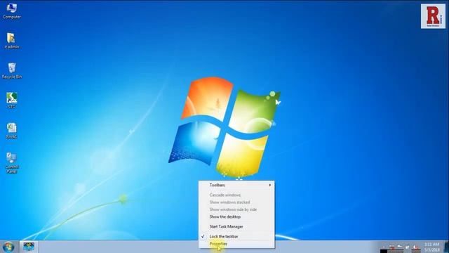Image resolution: width=449 pixels, height=253 pixels.
Task: Choose Show the desktop in context menu
Action: pyautogui.click(x=236, y=217)
